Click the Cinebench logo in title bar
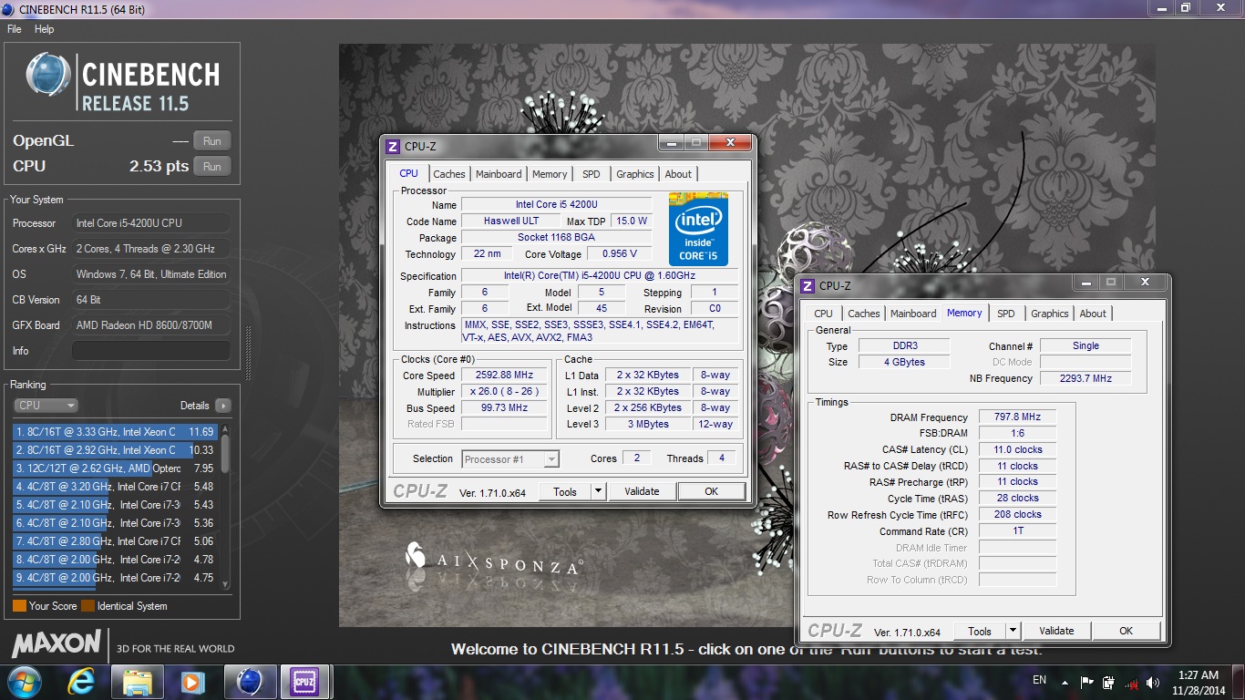 click(x=9, y=9)
